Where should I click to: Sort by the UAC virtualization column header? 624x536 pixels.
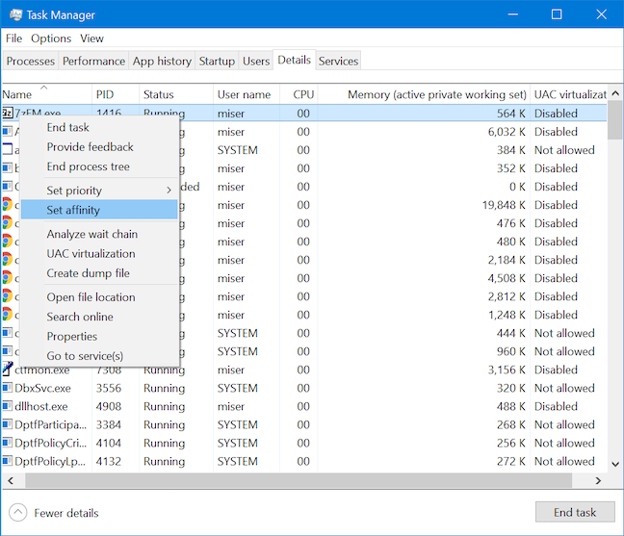coord(569,94)
